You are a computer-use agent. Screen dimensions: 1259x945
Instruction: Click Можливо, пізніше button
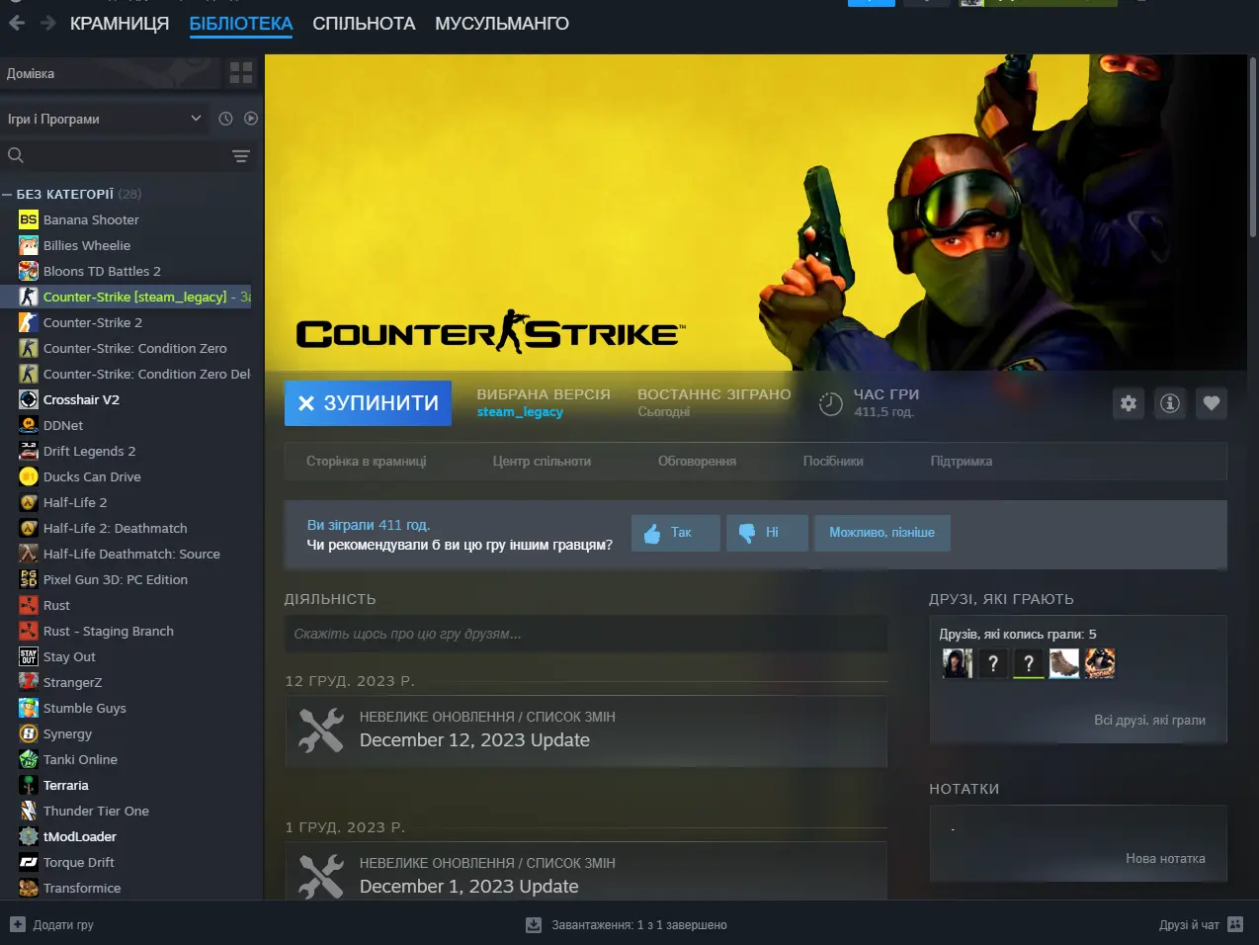tap(882, 533)
